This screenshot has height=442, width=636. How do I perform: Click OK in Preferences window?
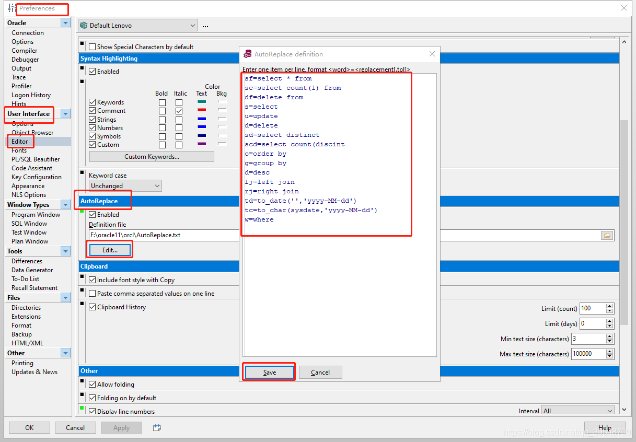[29, 427]
